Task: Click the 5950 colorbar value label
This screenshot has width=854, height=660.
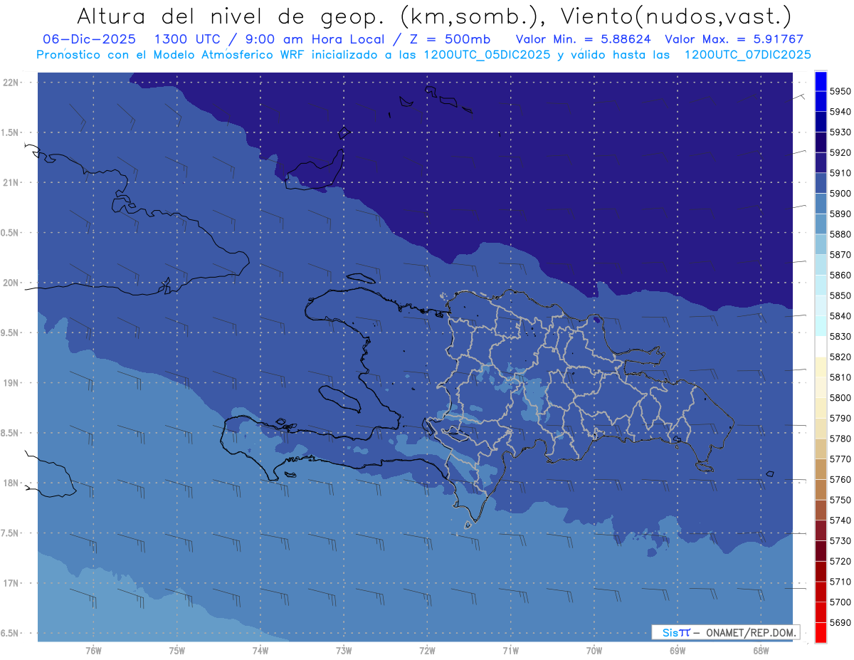Action: coord(840,91)
